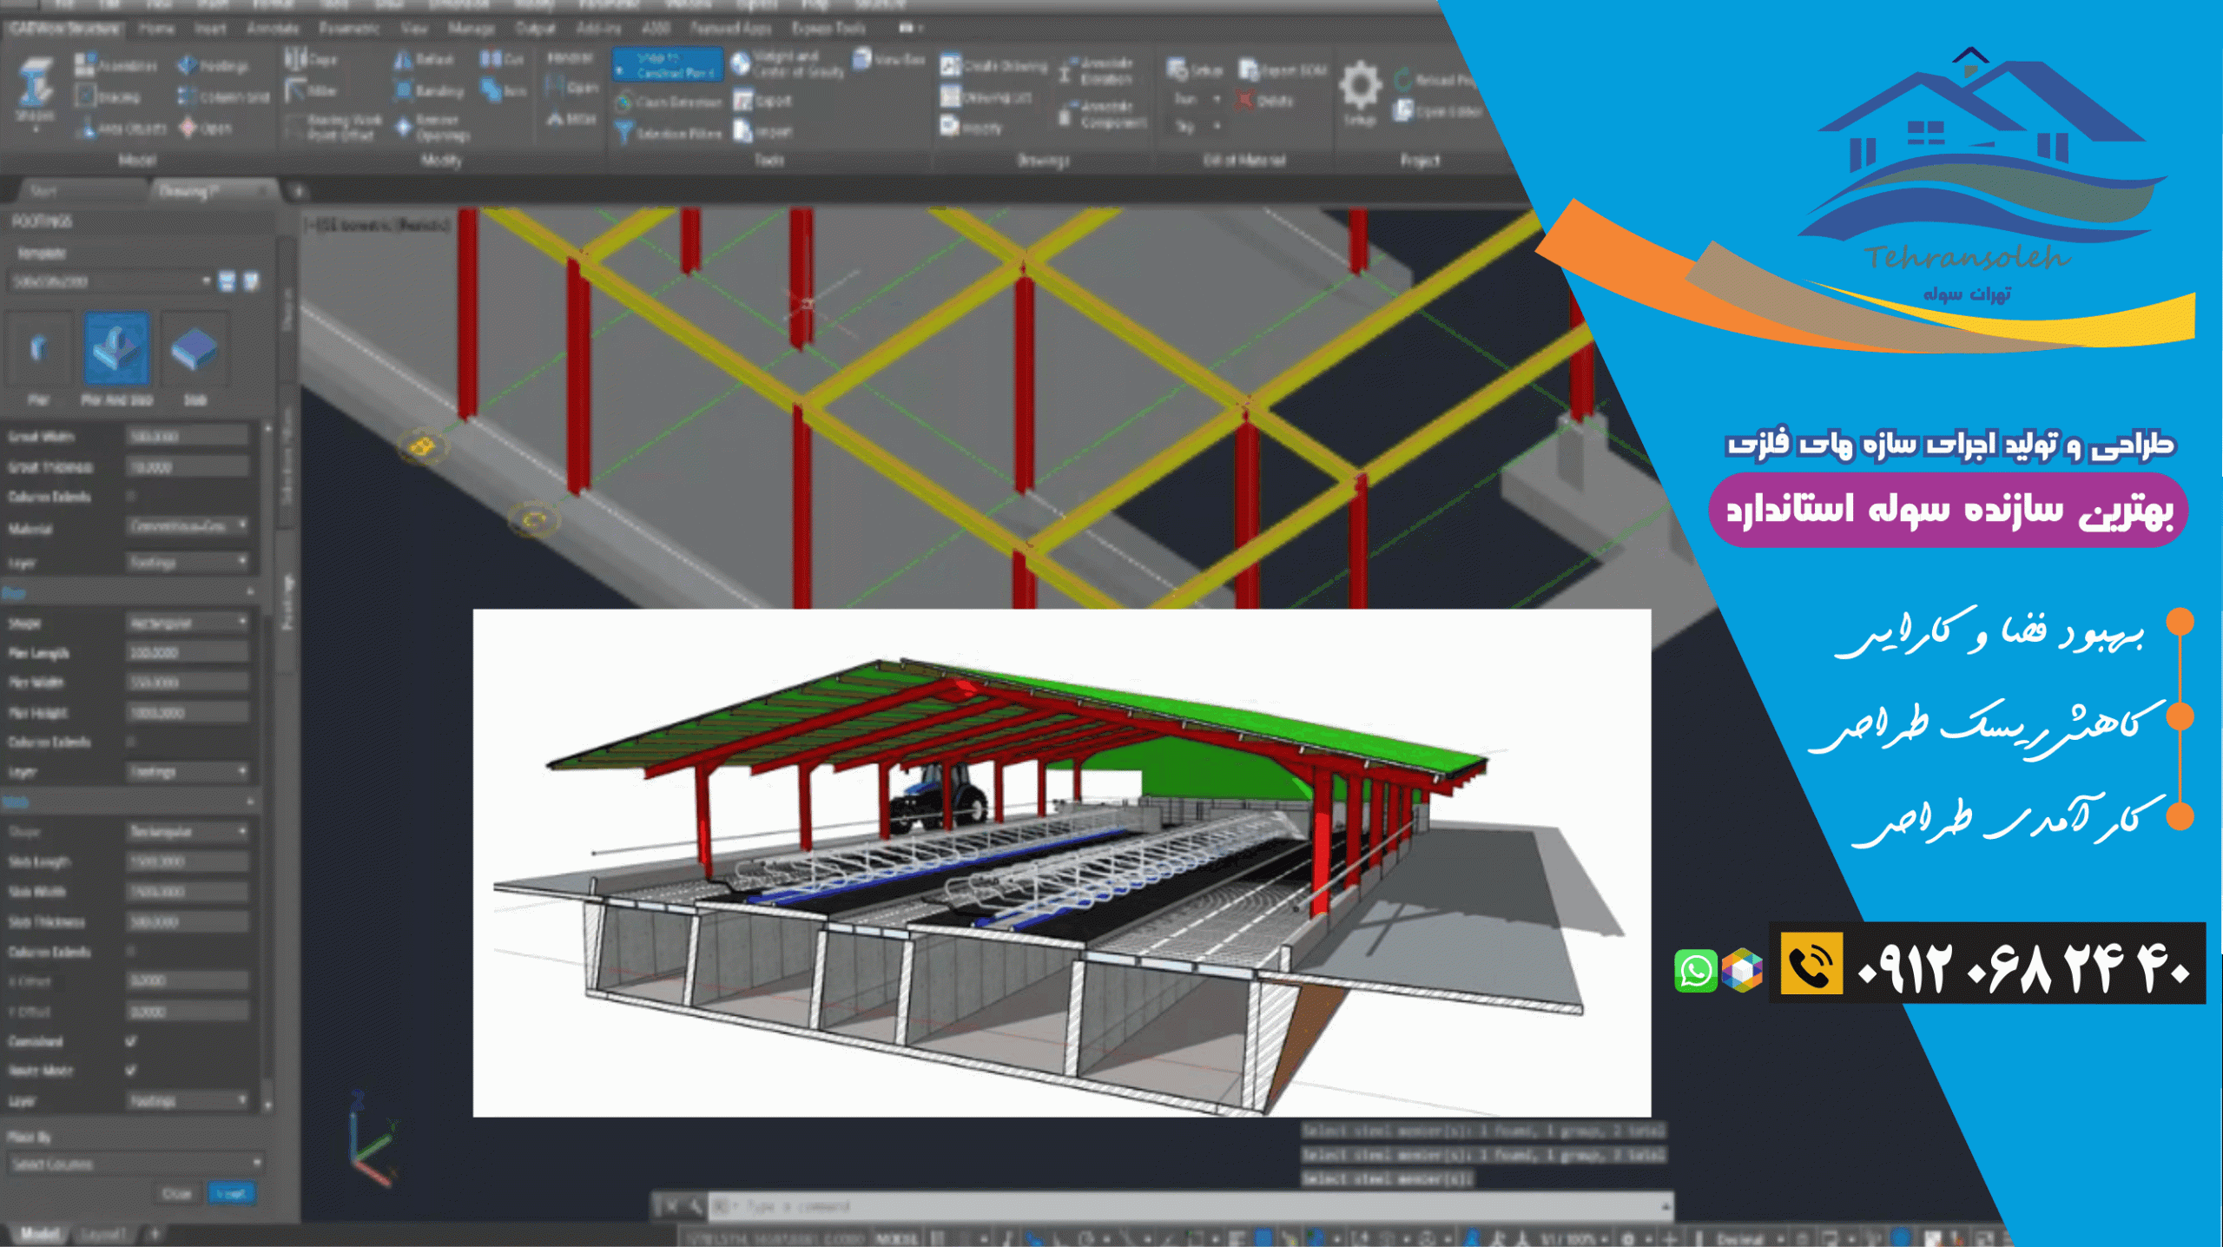Toggle the Slab Column Extents checkbox
The width and height of the screenshot is (2223, 1247).
point(131,951)
